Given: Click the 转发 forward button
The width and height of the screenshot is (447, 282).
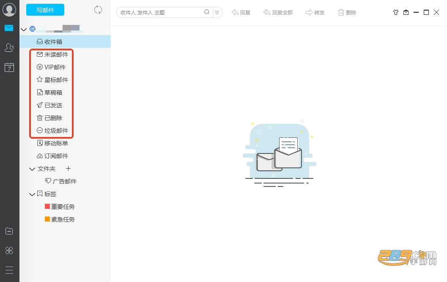Looking at the screenshot, I should [315, 13].
